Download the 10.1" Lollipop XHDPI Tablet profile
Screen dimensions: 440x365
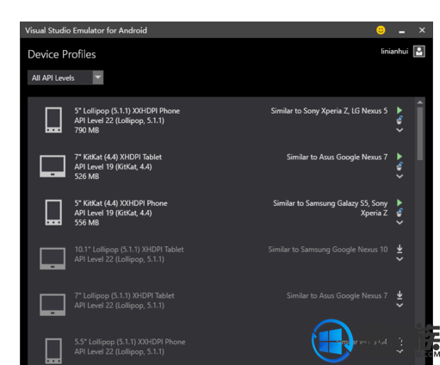400,249
